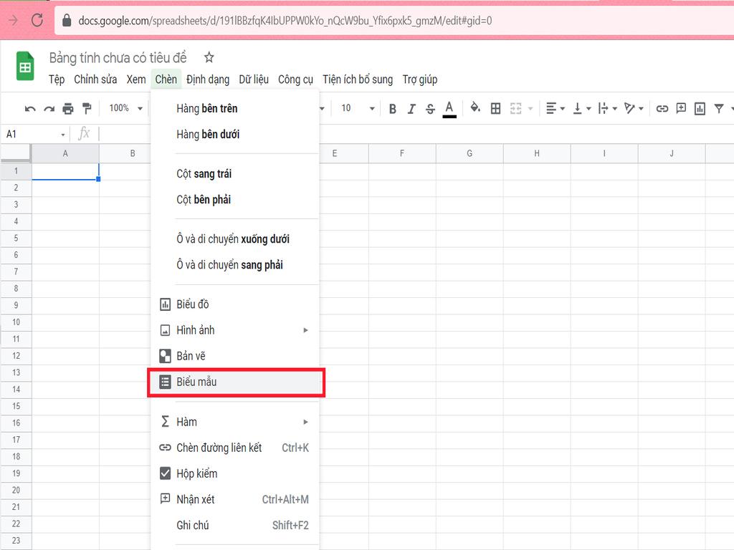734x550 pixels.
Task: Create a filter with the funnel icon
Action: pyautogui.click(x=719, y=108)
